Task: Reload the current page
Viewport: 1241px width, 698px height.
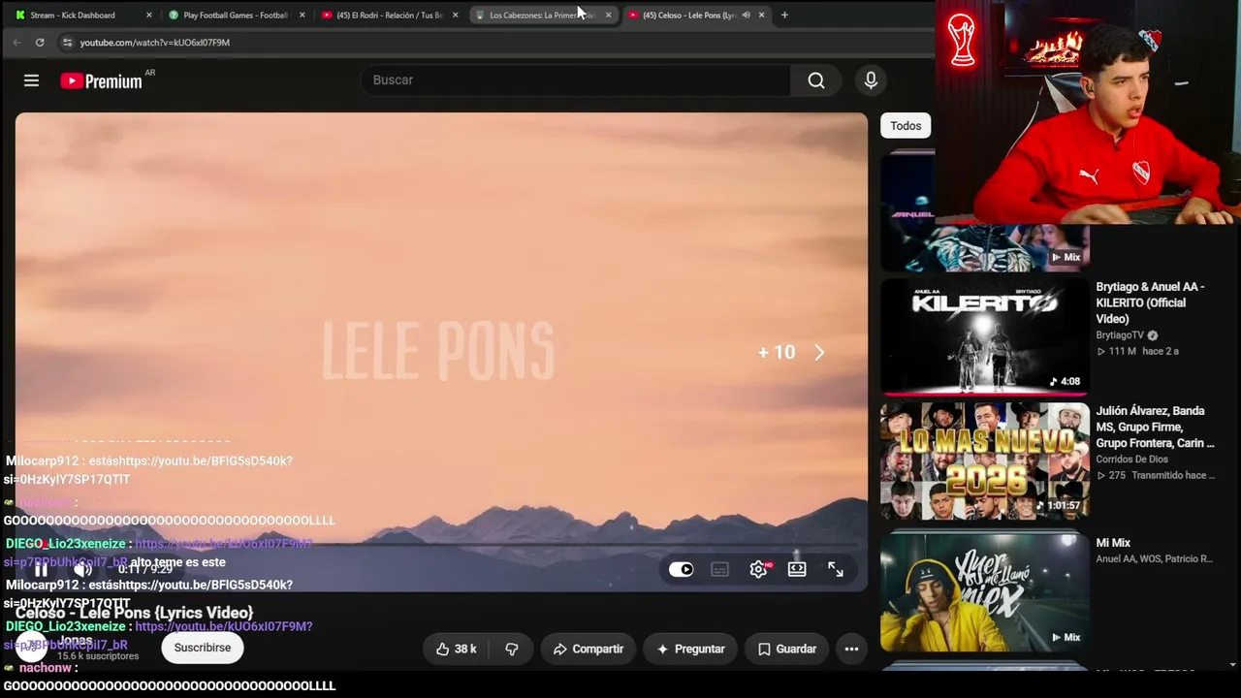Action: click(x=40, y=43)
